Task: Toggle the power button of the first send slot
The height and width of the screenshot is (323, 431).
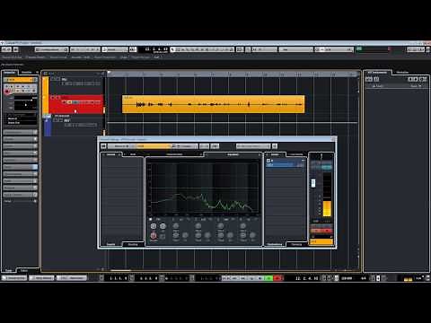Action: [x=268, y=161]
